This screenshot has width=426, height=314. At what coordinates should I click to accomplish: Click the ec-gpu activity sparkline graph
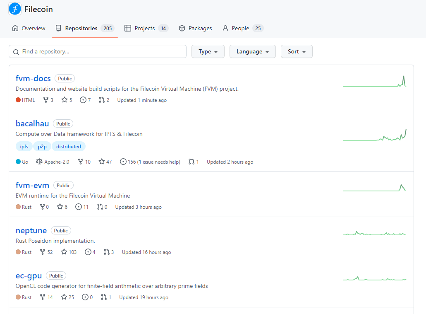374,278
